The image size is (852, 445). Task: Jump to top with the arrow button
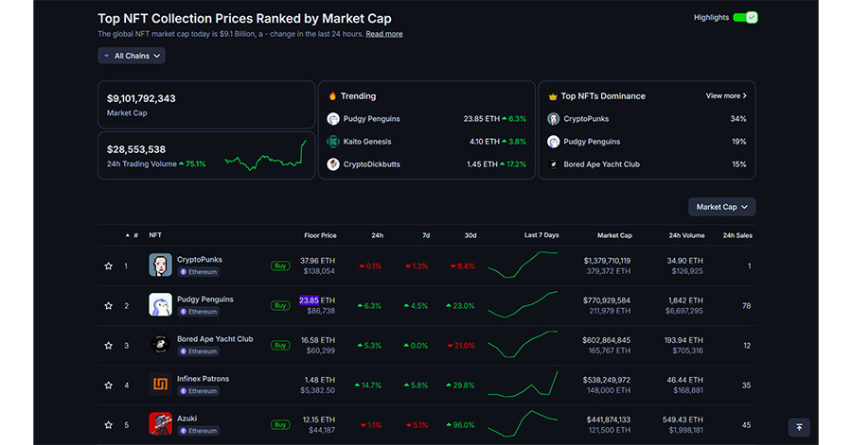click(799, 427)
